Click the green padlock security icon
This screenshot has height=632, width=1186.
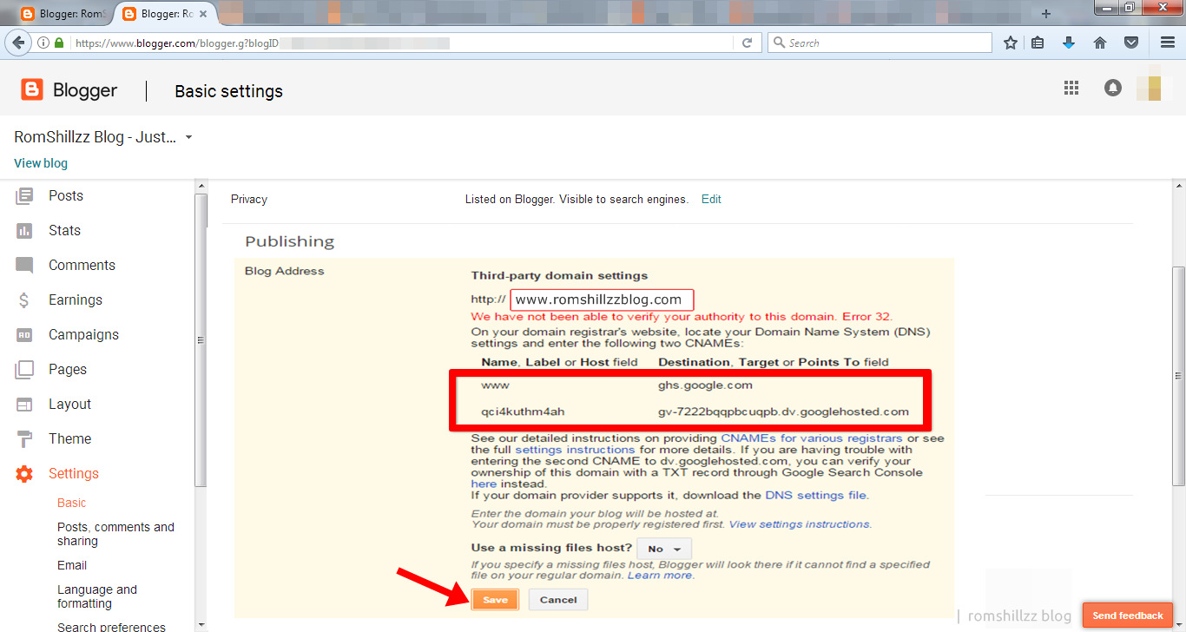click(59, 43)
